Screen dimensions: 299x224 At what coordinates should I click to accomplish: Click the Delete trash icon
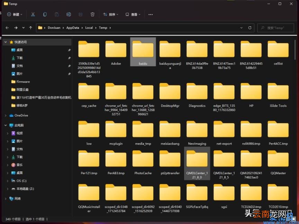[x=92, y=15]
